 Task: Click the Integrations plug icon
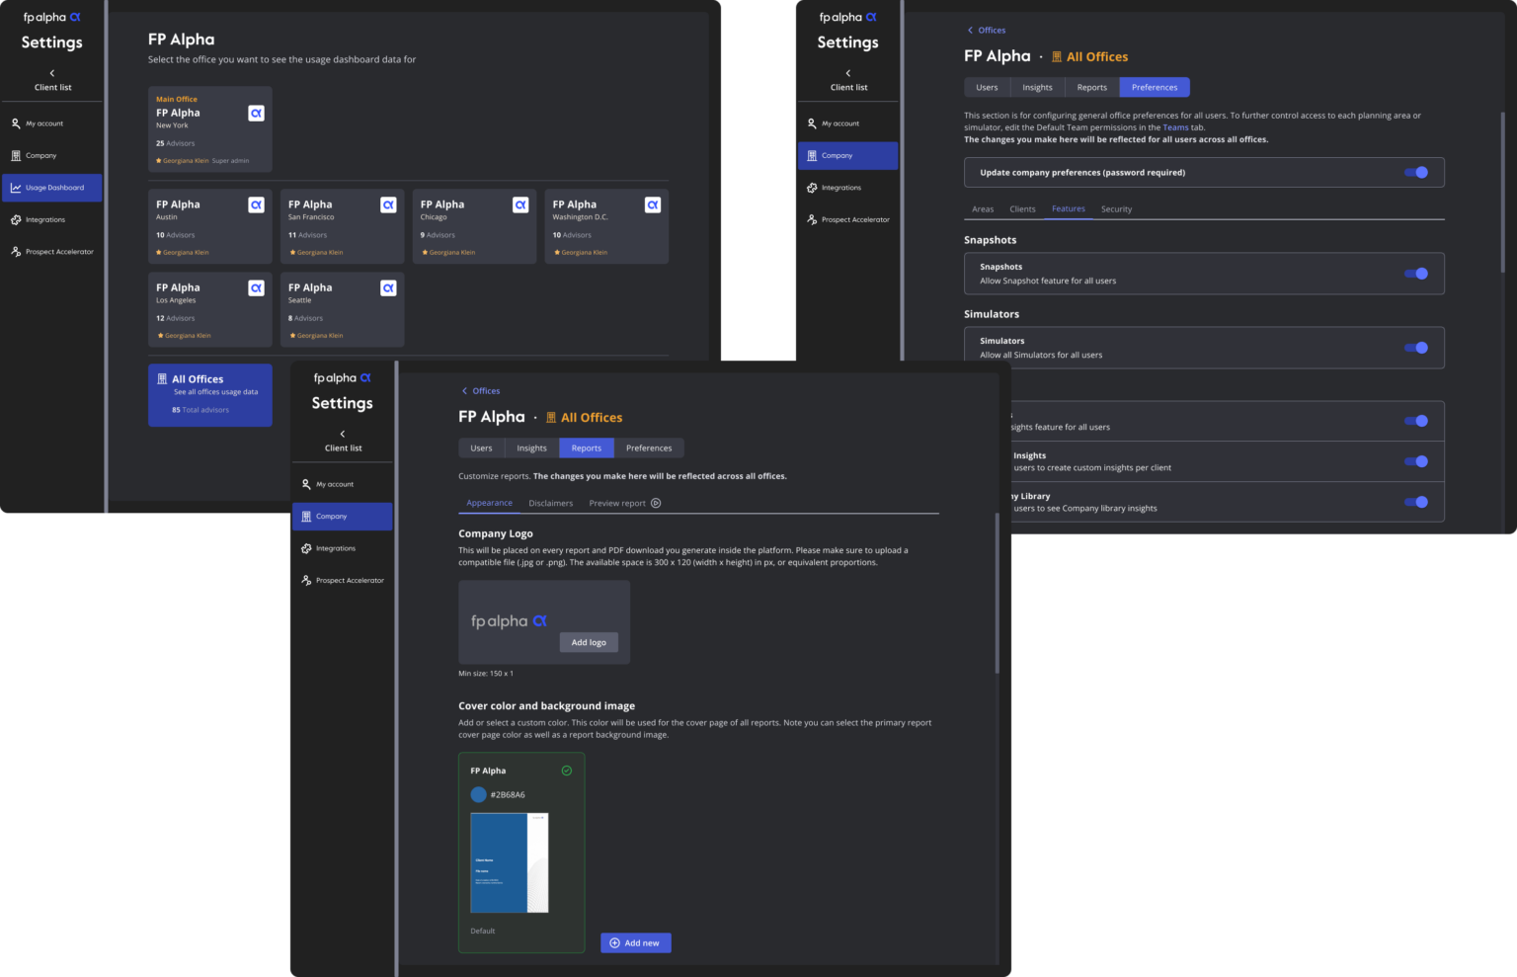(x=18, y=219)
